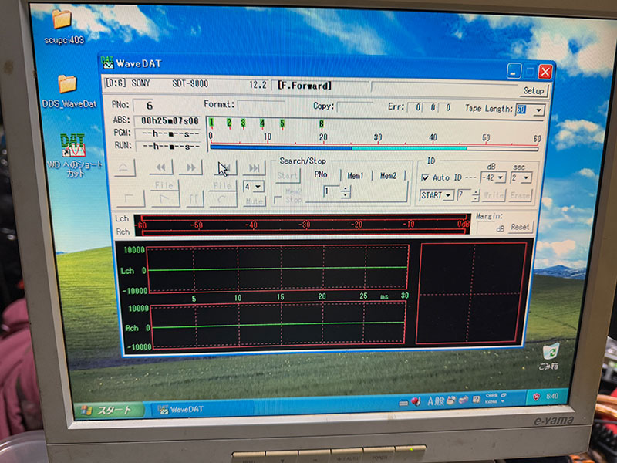Click the Mute button

coord(255,201)
